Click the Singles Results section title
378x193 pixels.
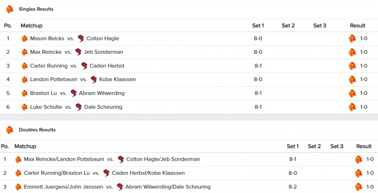pos(36,9)
